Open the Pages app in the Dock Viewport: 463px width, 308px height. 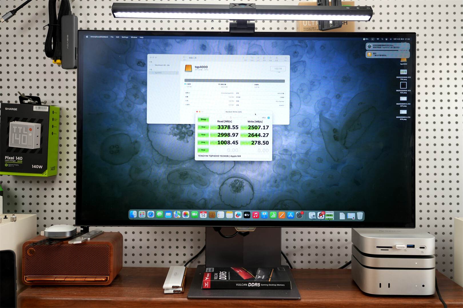tap(282, 215)
